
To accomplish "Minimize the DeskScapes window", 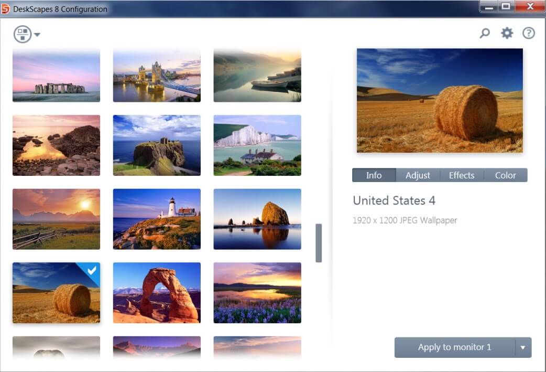I will coord(489,7).
